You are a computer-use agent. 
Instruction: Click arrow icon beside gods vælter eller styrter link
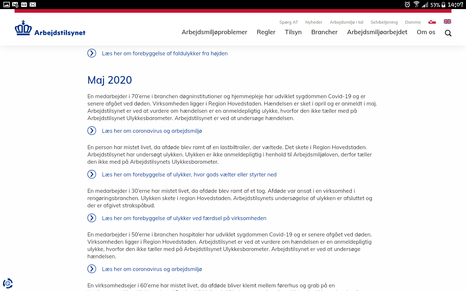[92, 174]
